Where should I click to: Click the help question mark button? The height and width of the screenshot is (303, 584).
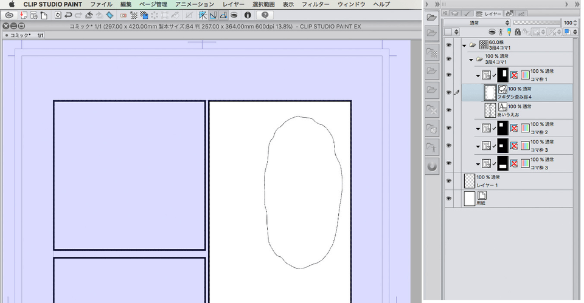coord(265,15)
